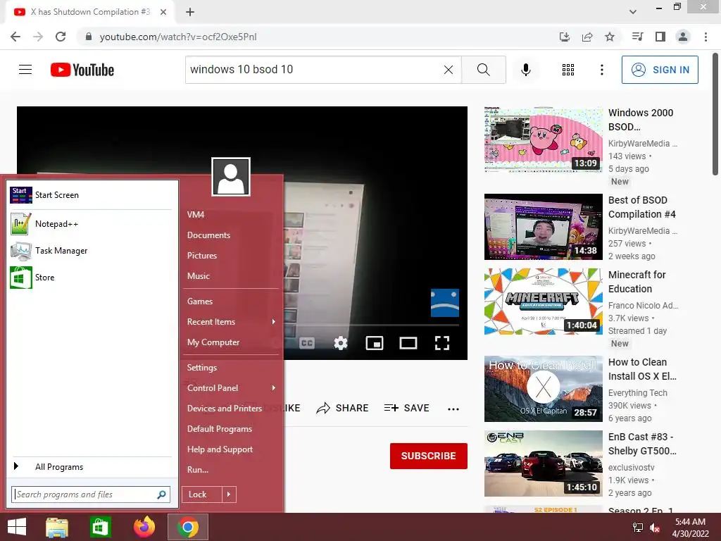Viewport: 721px width, 541px height.
Task: Open shutdown options arrow beside Lock
Action: [229, 495]
